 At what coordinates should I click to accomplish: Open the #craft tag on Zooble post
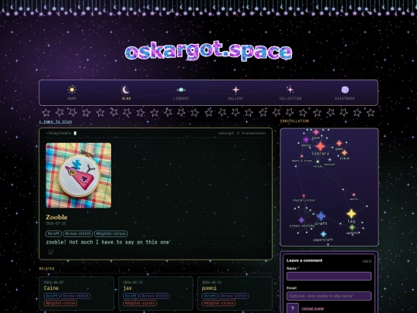click(x=54, y=233)
